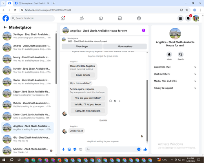Click the Search Facebook field
The image size is (204, 163).
[x=33, y=18]
